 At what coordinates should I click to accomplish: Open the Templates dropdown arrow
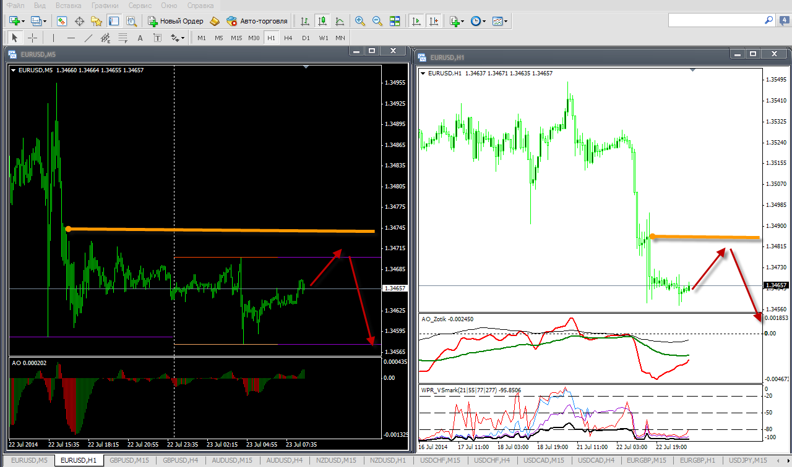[x=506, y=22]
